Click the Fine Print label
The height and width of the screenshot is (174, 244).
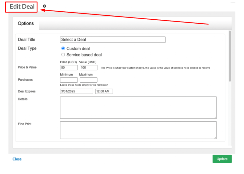point(25,124)
